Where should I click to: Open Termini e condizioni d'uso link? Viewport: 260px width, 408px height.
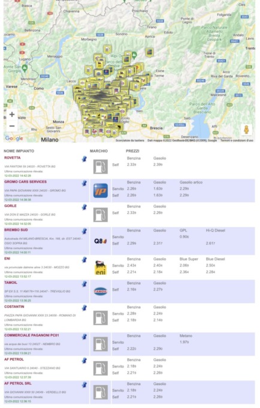237,140
